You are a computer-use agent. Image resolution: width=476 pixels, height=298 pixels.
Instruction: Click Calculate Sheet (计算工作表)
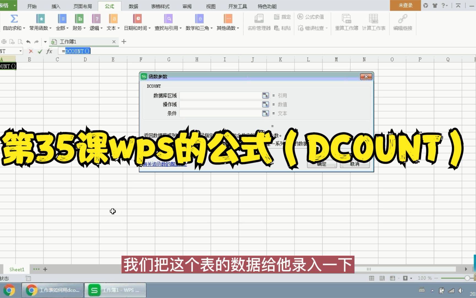(374, 22)
